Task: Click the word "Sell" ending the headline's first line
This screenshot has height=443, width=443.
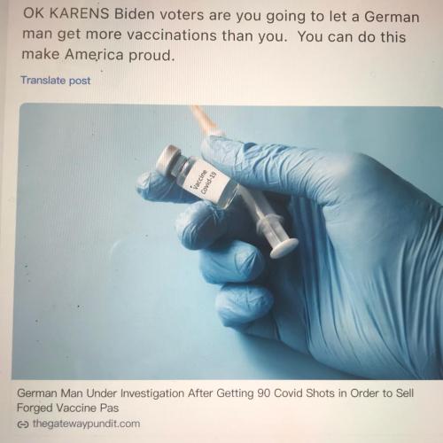Action: pyautogui.click(x=404, y=393)
